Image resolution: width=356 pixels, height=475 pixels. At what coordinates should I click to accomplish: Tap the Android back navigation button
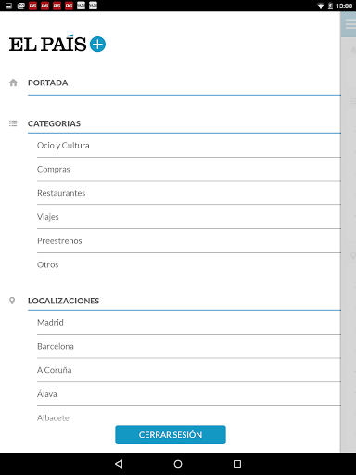tap(119, 464)
